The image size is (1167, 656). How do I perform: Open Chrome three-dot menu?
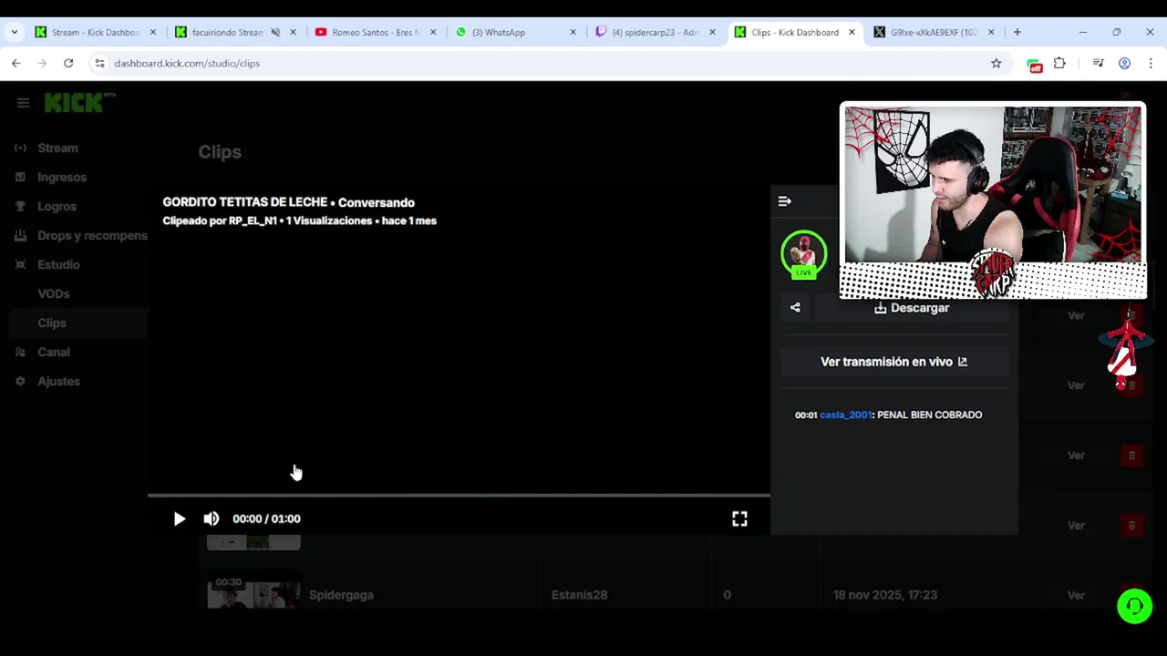coord(1151,63)
